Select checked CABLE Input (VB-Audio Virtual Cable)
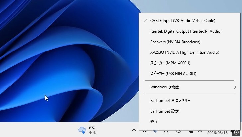Image resolution: width=242 pixels, height=137 pixels. pyautogui.click(x=183, y=21)
